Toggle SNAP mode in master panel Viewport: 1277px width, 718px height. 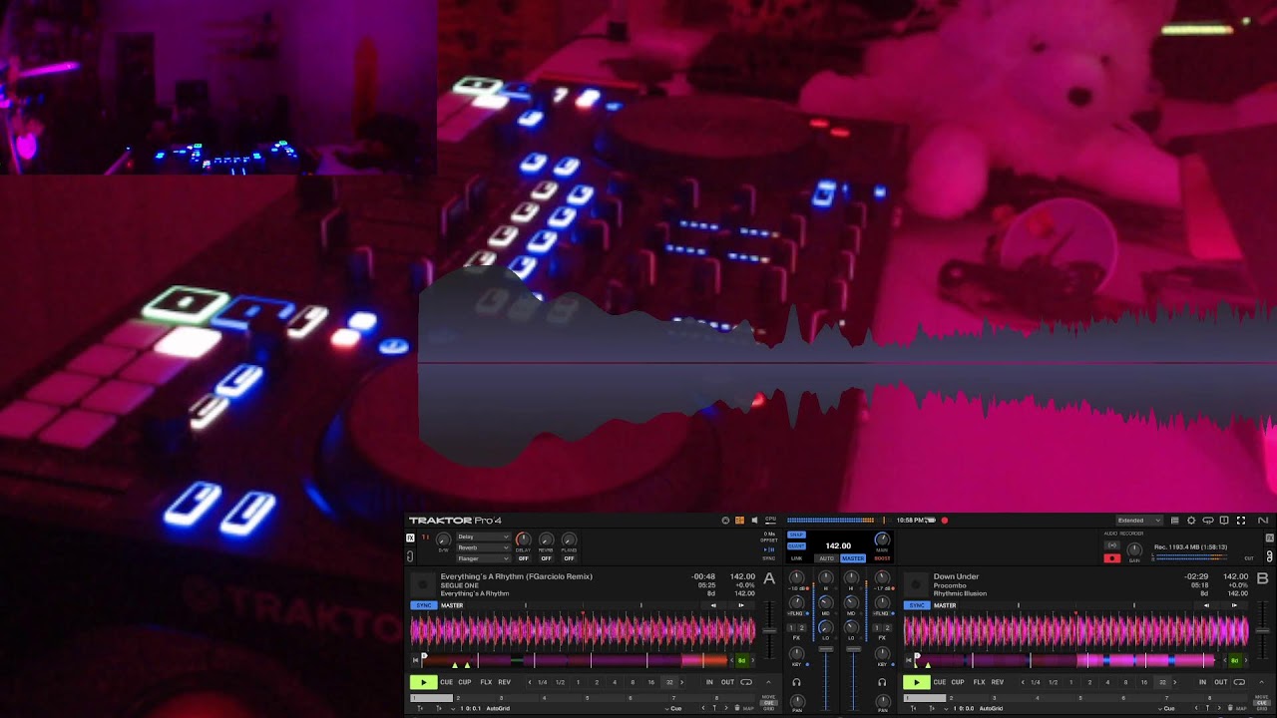(796, 535)
